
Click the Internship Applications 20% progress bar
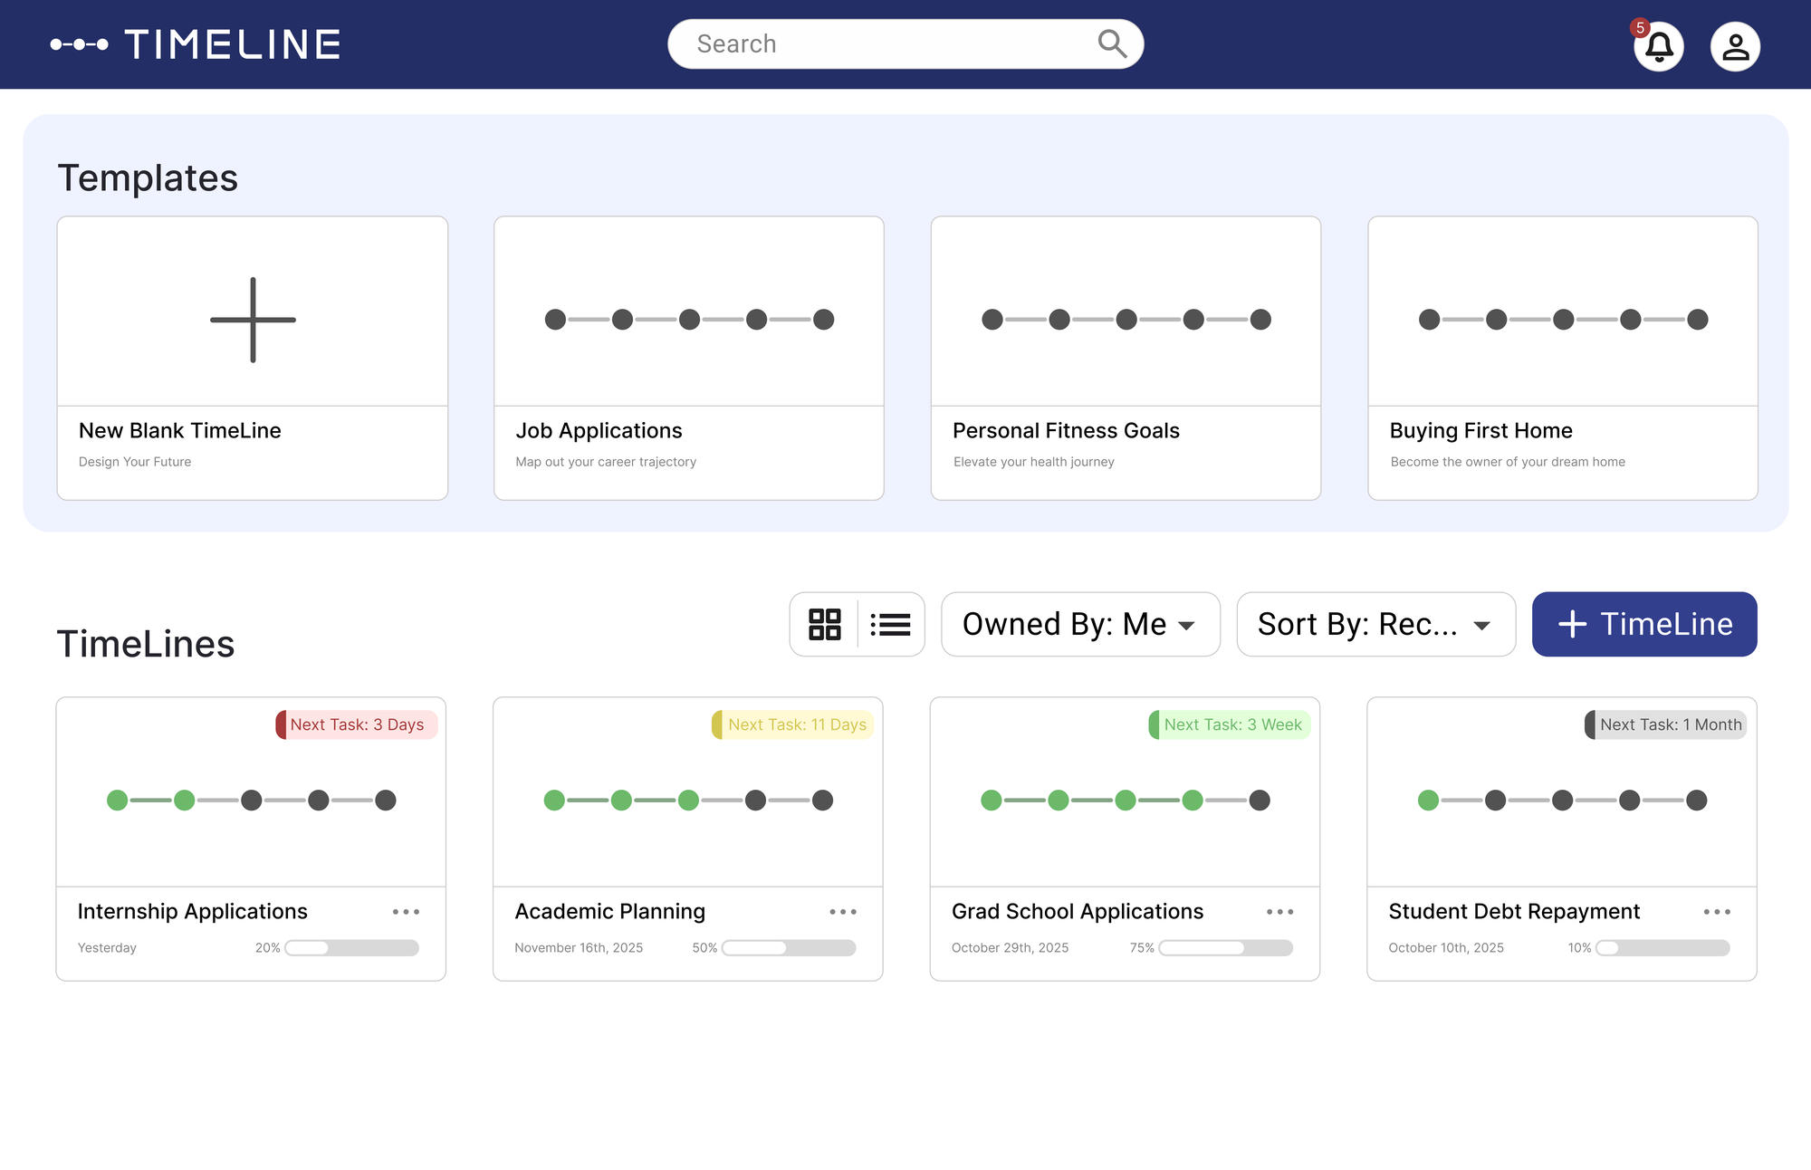coord(351,948)
